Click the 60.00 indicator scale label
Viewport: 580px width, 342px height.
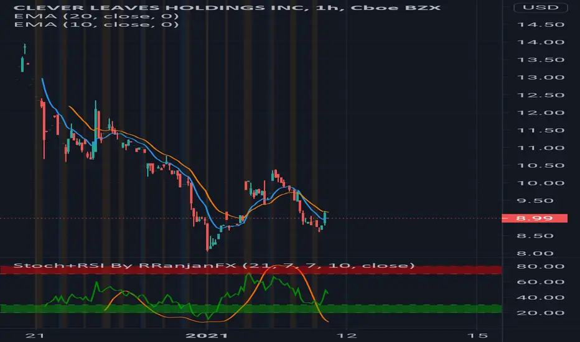point(540,282)
